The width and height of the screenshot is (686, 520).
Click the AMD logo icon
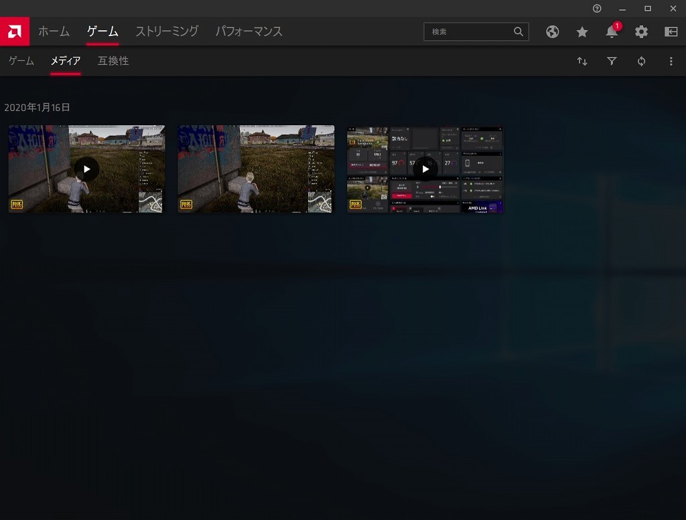click(x=15, y=31)
